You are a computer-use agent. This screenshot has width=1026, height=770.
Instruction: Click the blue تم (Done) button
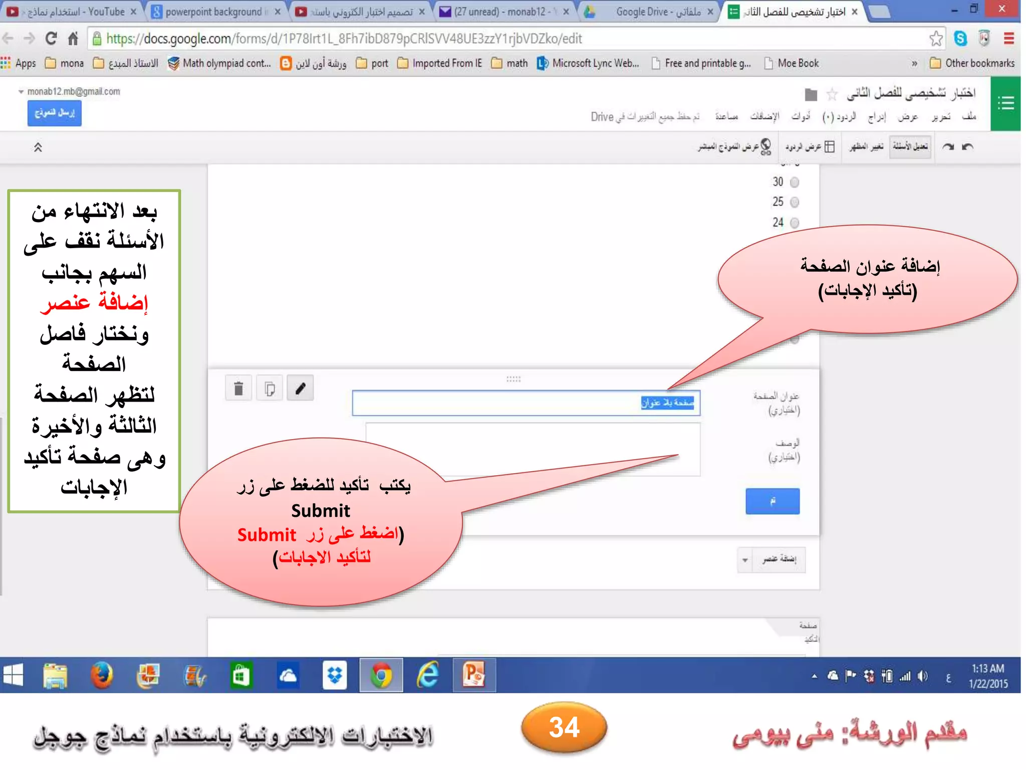(773, 501)
